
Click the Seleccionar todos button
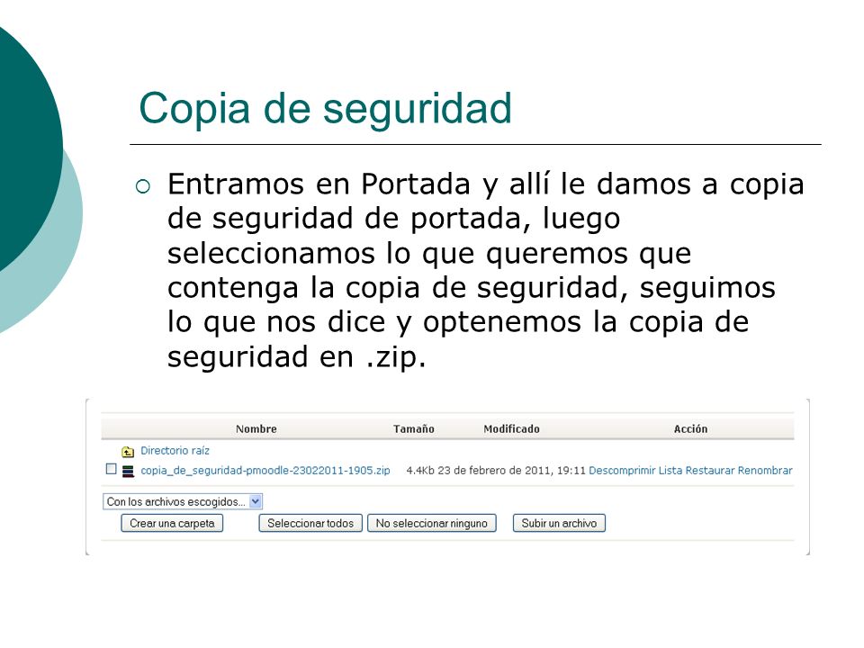tap(310, 523)
